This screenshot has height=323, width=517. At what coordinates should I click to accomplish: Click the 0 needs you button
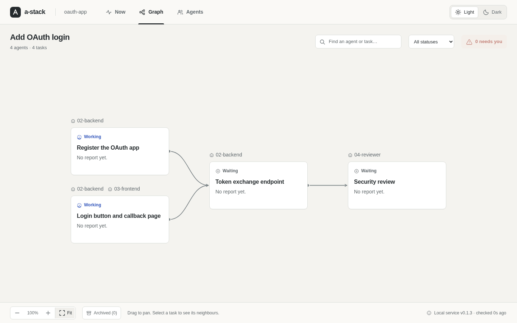pos(484,42)
